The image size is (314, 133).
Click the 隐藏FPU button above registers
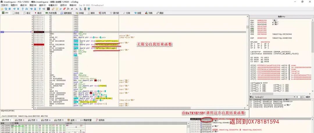click(x=281, y=16)
